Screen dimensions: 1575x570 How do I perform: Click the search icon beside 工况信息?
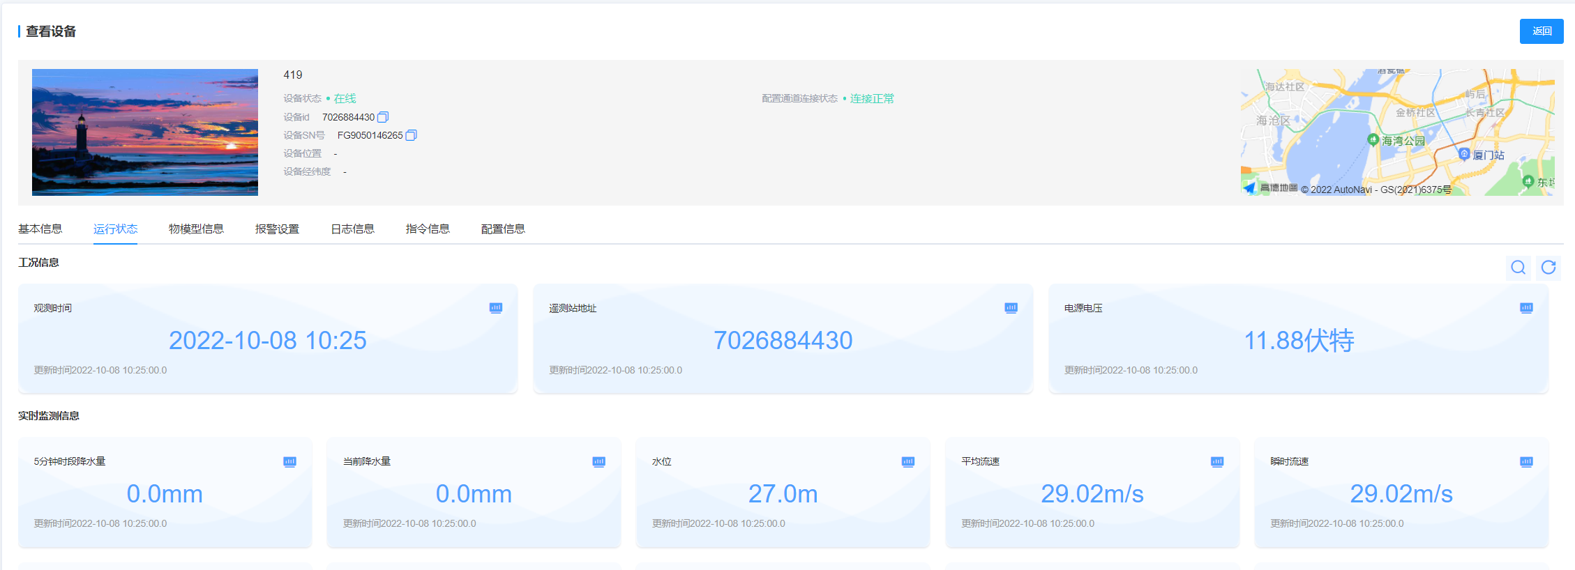click(1518, 268)
